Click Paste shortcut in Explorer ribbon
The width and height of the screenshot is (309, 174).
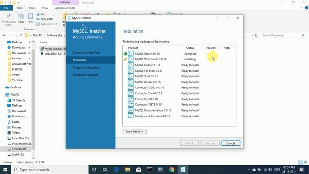(47, 24)
